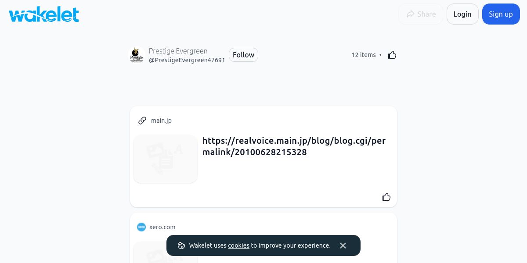
Task: Click the xero.com source domain label
Action: point(162,227)
